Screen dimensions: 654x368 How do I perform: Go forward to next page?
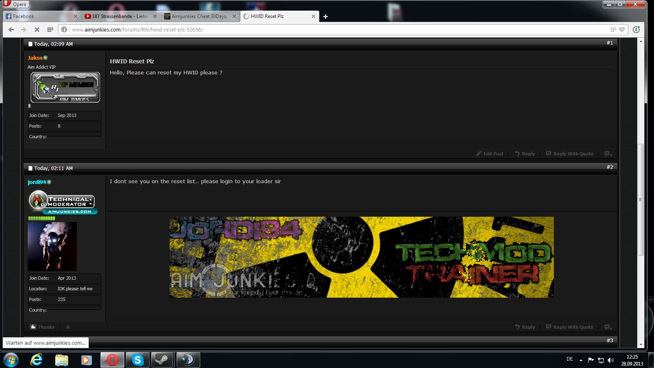pos(23,29)
